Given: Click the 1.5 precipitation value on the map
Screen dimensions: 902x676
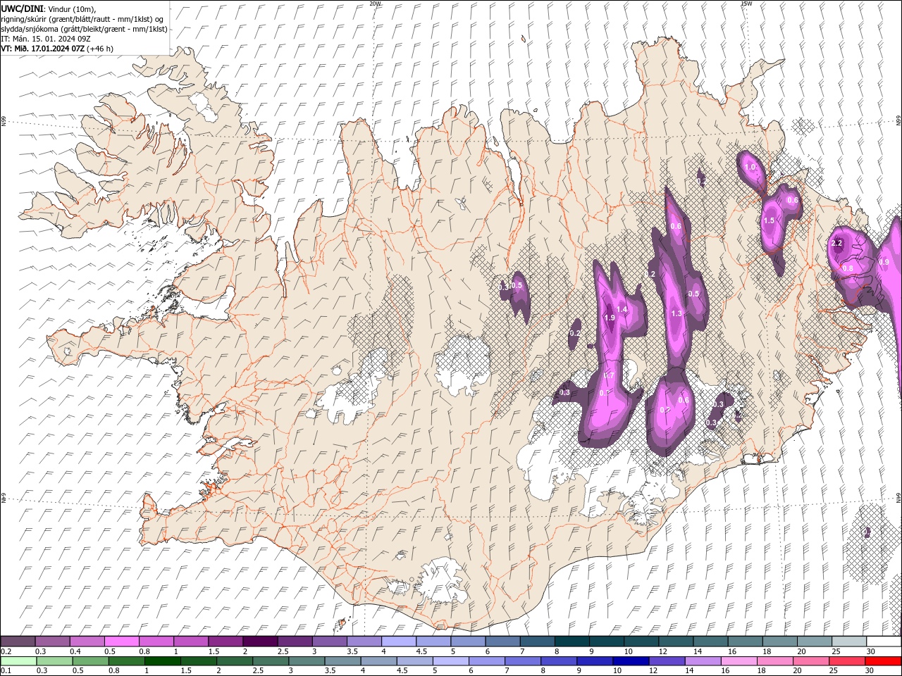Looking at the screenshot, I should [x=769, y=221].
